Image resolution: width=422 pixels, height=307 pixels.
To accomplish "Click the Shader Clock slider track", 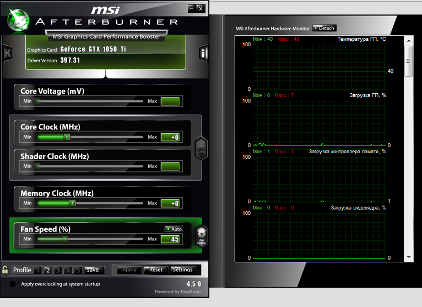I will (90, 166).
